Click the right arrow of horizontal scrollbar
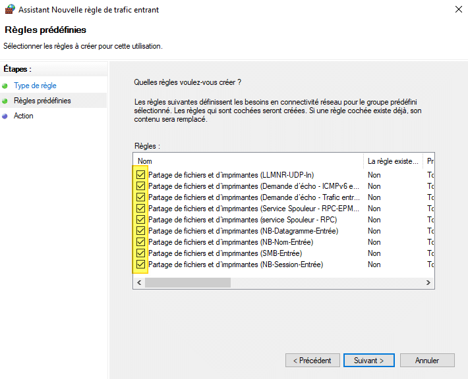Image resolution: width=468 pixels, height=379 pixels. coord(428,282)
